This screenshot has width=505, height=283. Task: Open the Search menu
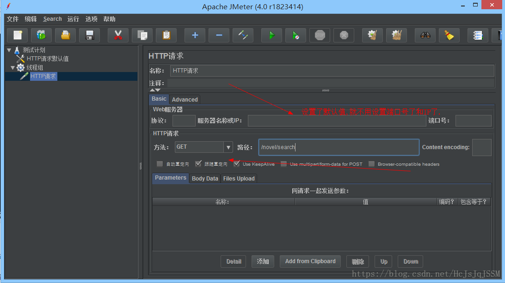pyautogui.click(x=53, y=19)
